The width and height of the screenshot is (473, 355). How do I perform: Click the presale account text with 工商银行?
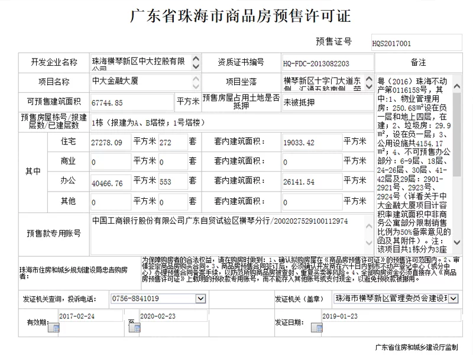pyautogui.click(x=220, y=221)
